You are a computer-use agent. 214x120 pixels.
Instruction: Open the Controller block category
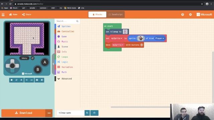(67, 31)
